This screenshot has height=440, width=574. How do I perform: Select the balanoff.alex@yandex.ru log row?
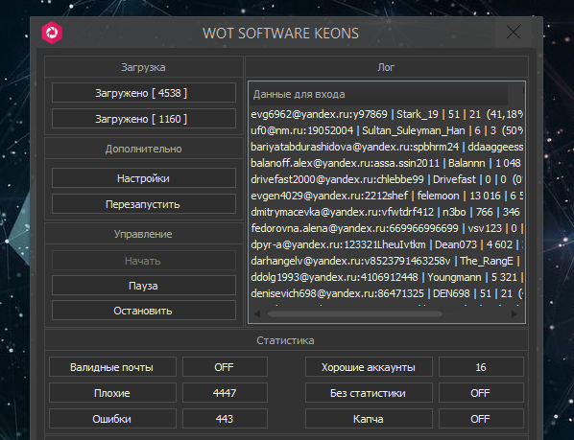click(x=387, y=163)
